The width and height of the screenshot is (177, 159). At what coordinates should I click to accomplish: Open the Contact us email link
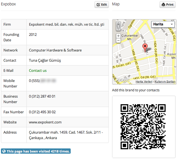(x=38, y=70)
